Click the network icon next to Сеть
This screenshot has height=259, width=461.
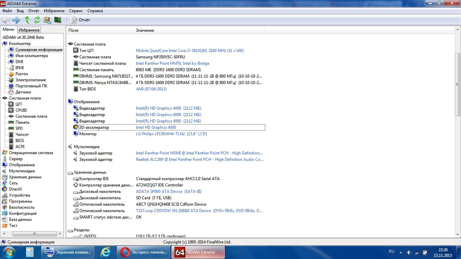[5, 183]
